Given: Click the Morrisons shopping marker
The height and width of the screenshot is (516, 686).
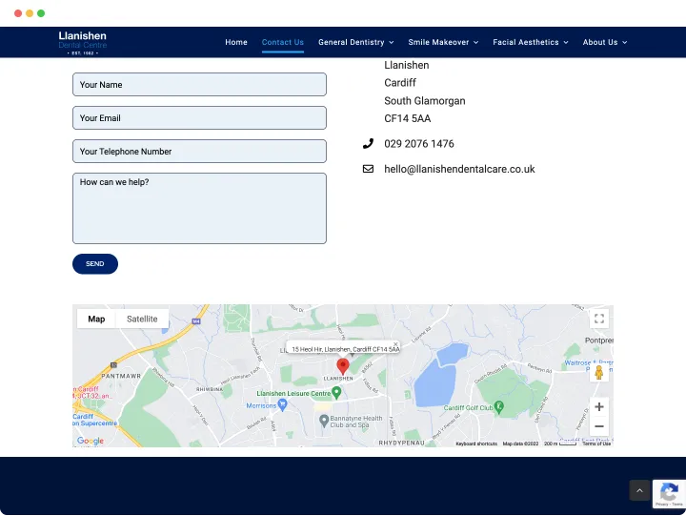Looking at the screenshot, I should coord(283,405).
